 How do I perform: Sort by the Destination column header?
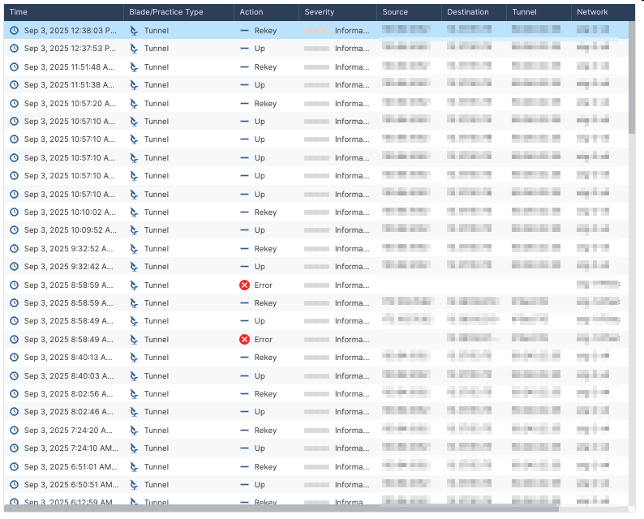pyautogui.click(x=467, y=12)
